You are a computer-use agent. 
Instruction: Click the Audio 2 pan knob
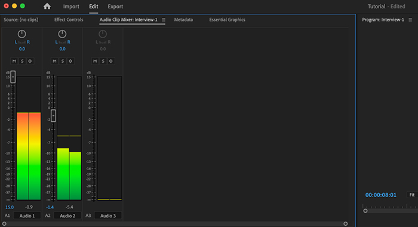(62, 34)
